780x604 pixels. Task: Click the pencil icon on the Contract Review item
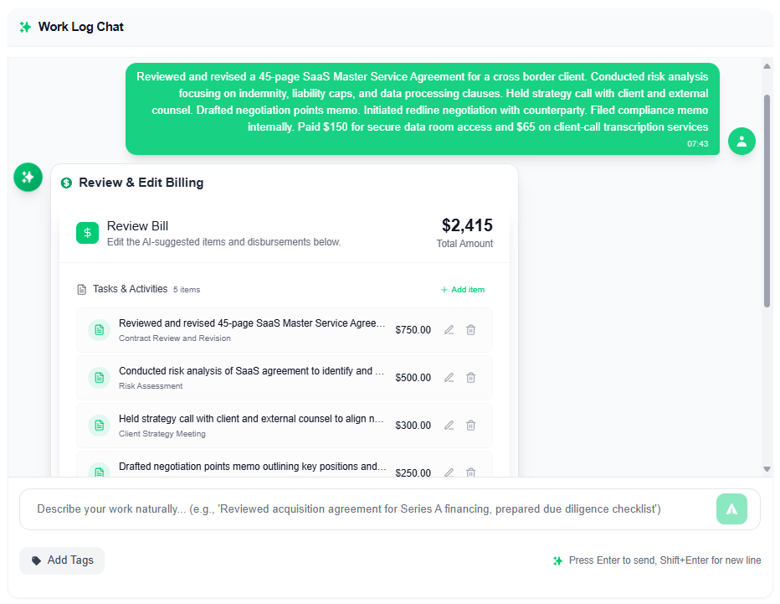point(449,329)
